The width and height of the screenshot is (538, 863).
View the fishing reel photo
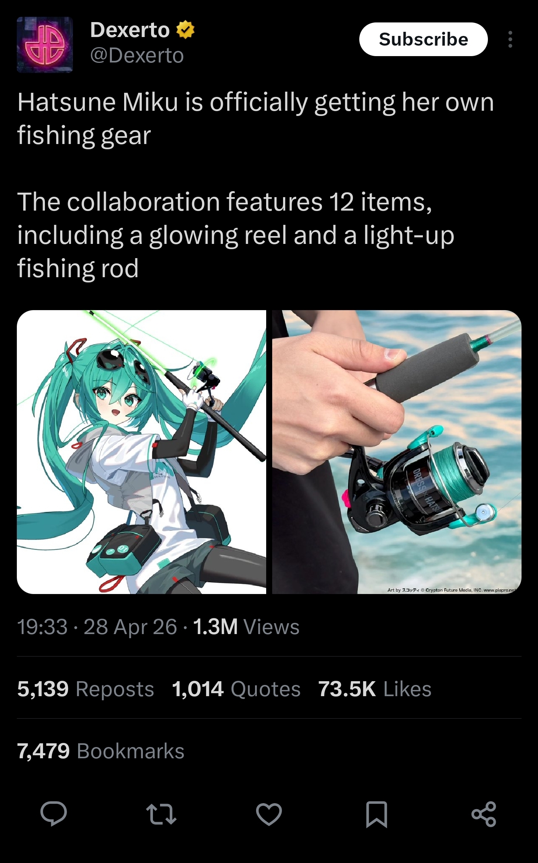click(x=397, y=452)
